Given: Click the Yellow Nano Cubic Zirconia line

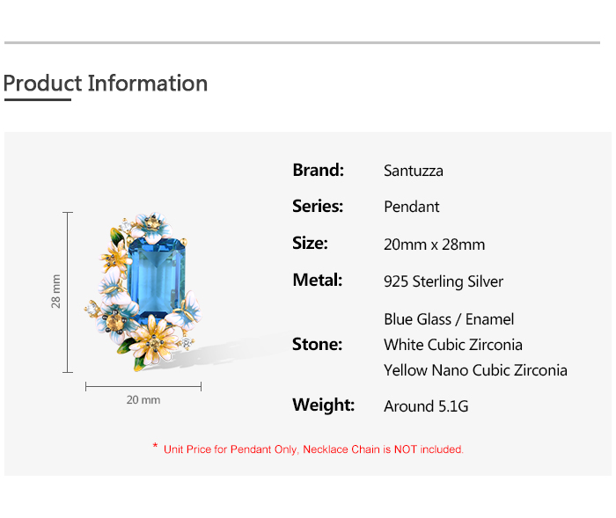Looking at the screenshot, I should coord(475,370).
